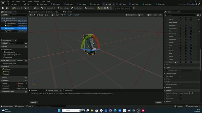Click the Components panel search field

click(18, 15)
